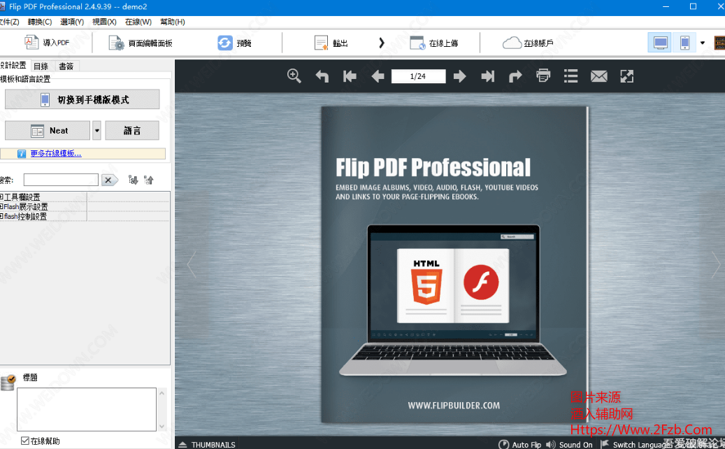The image size is (725, 449).
Task: Click the 切換到手機版模式 button
Action: pos(82,100)
